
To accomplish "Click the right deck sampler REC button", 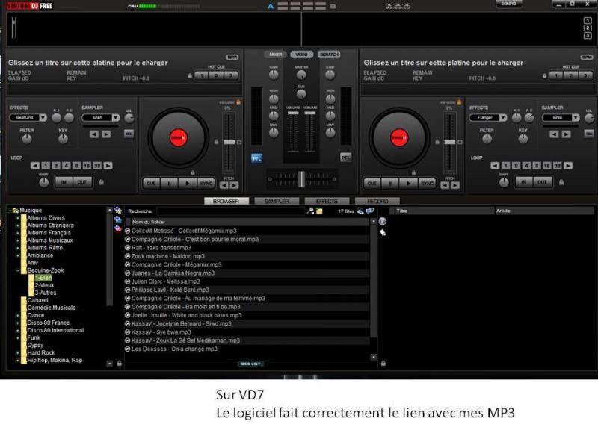I will (x=589, y=134).
